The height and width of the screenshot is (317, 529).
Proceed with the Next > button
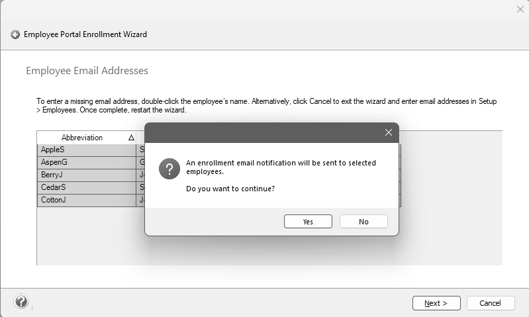click(x=436, y=303)
